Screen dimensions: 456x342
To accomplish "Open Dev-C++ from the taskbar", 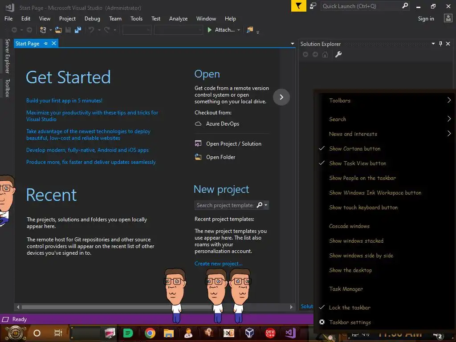I will (x=270, y=333).
